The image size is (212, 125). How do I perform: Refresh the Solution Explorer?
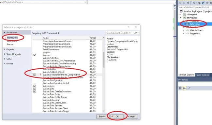tap(203, 3)
